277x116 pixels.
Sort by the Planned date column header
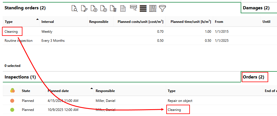58,91
